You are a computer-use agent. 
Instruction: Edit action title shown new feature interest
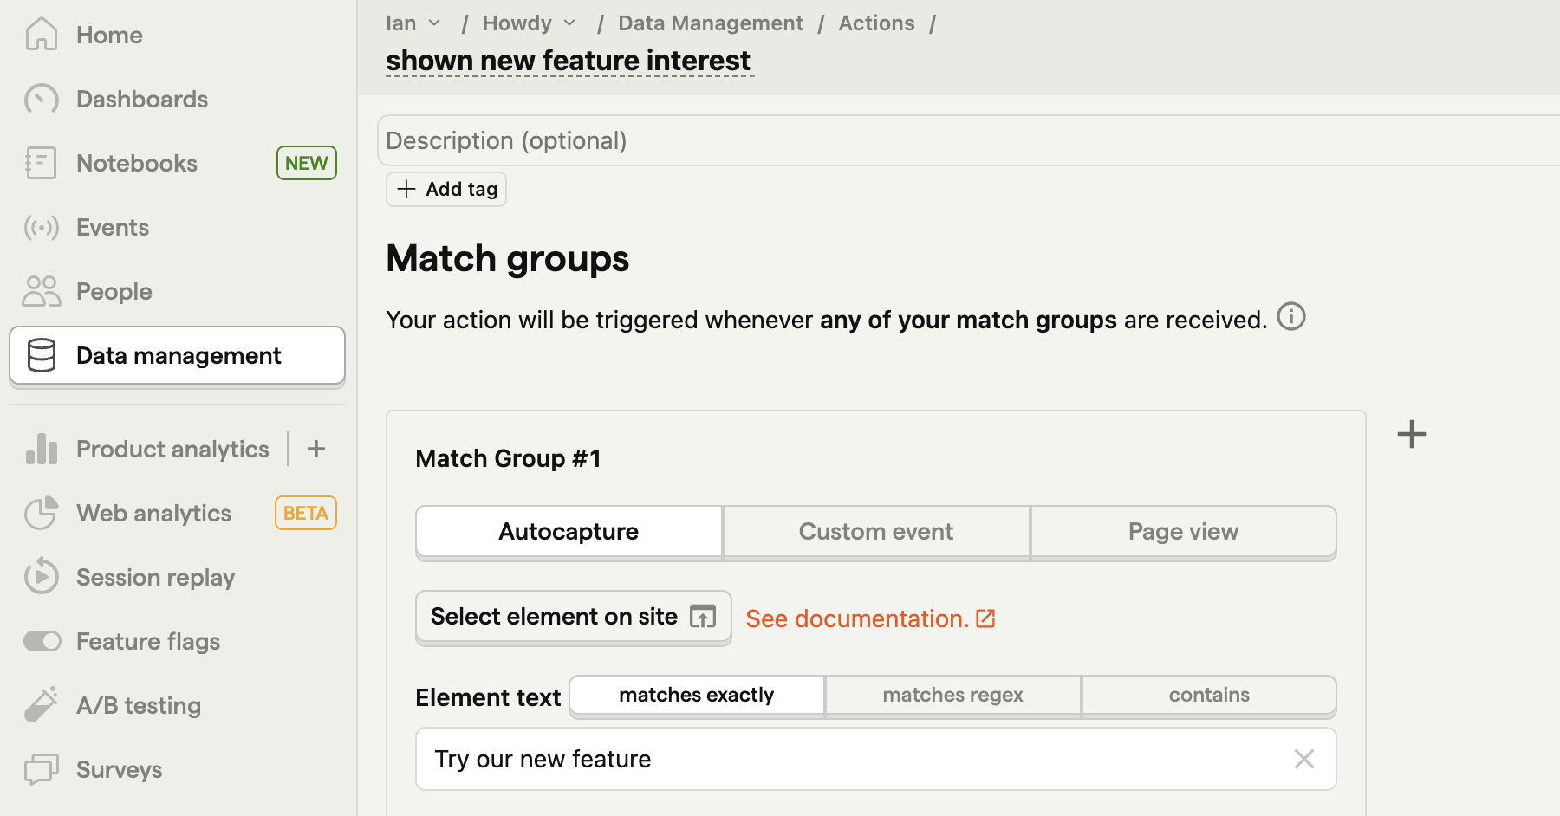[x=569, y=61]
